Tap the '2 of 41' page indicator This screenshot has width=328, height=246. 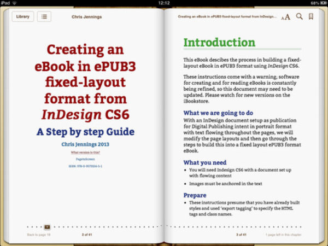click(86, 235)
